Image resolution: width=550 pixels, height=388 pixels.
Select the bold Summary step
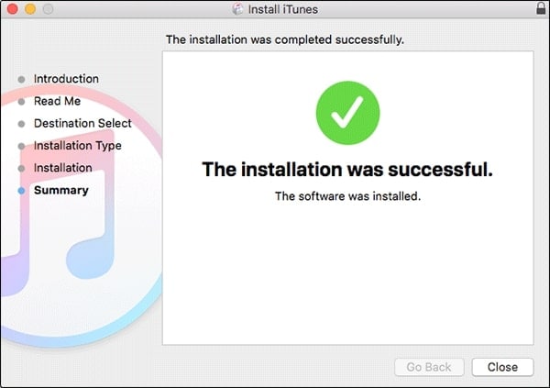(x=60, y=191)
